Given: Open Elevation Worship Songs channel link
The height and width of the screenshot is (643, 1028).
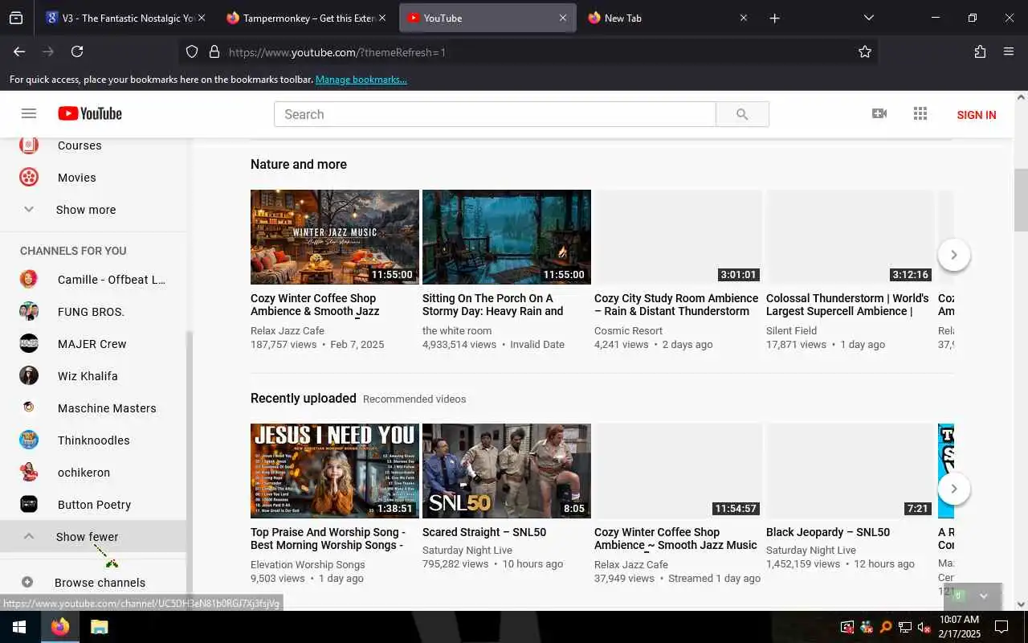Looking at the screenshot, I should [308, 564].
